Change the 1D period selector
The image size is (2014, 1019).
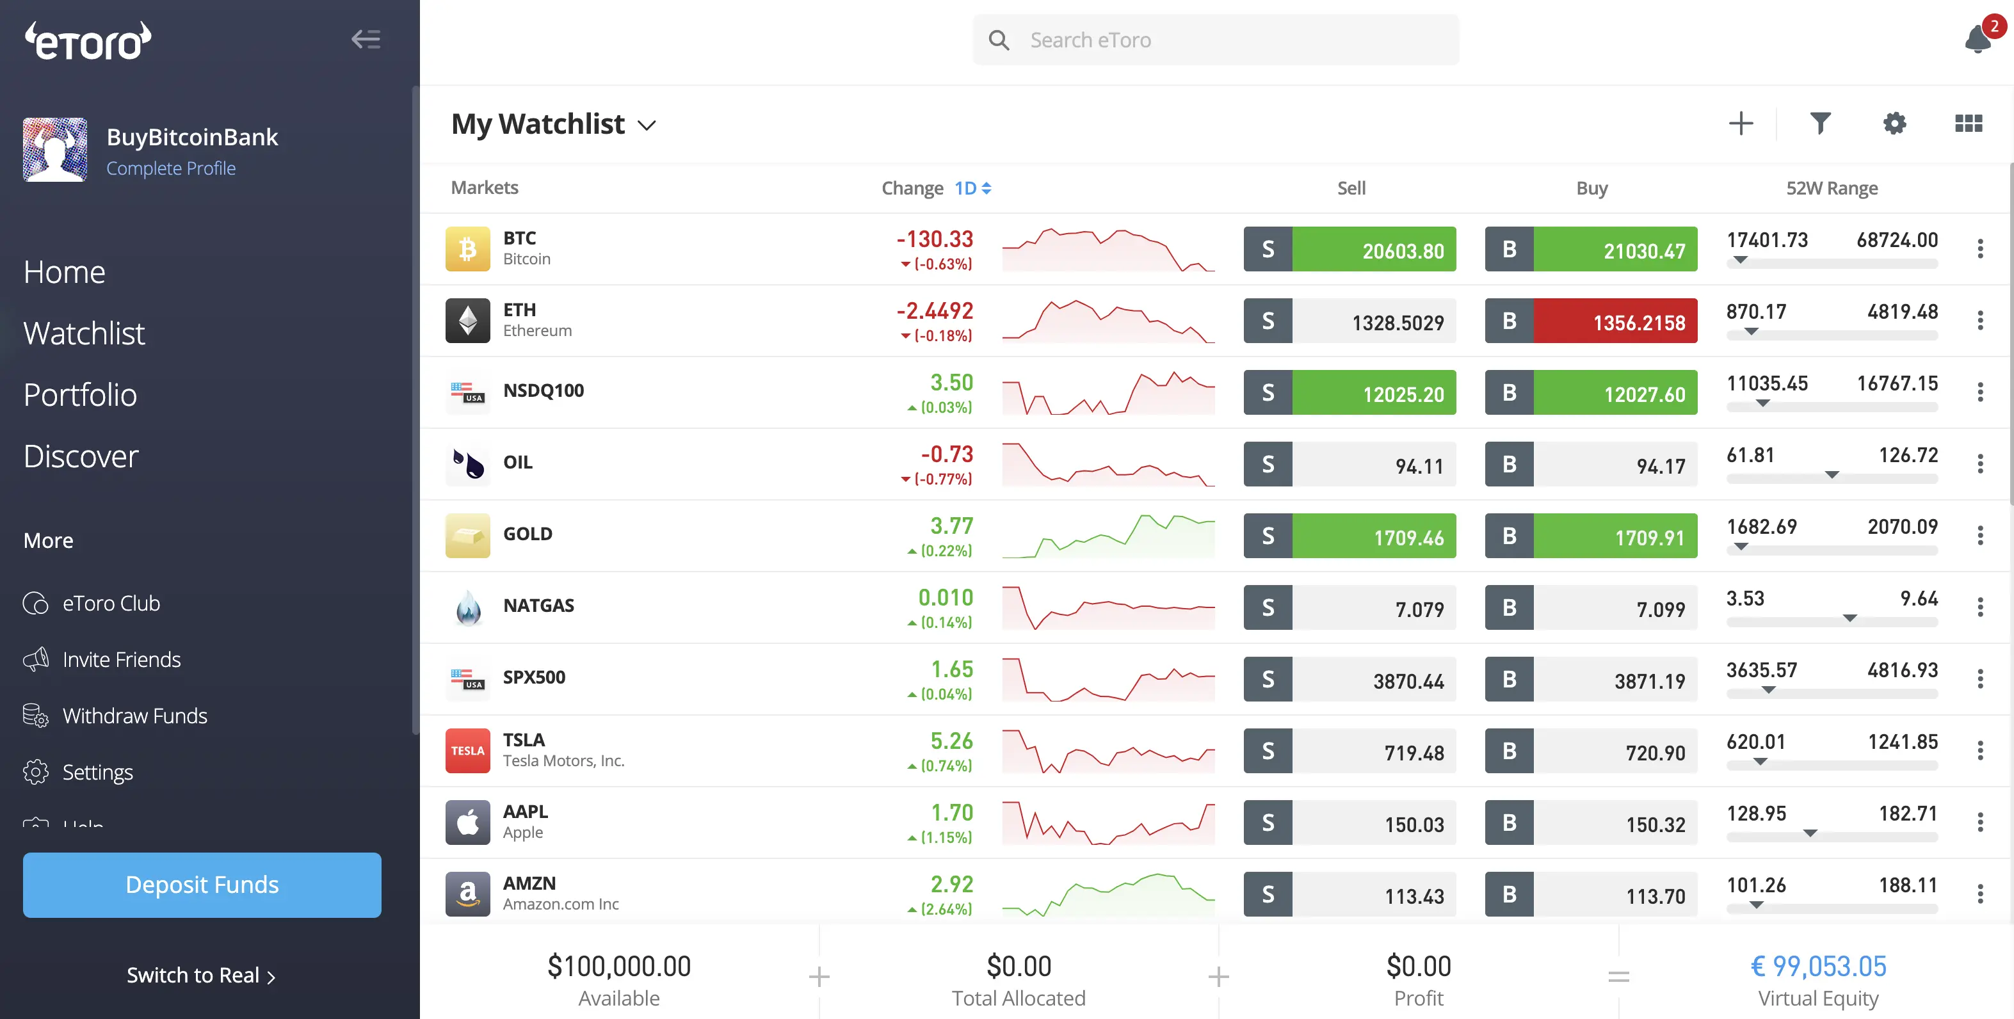click(972, 188)
